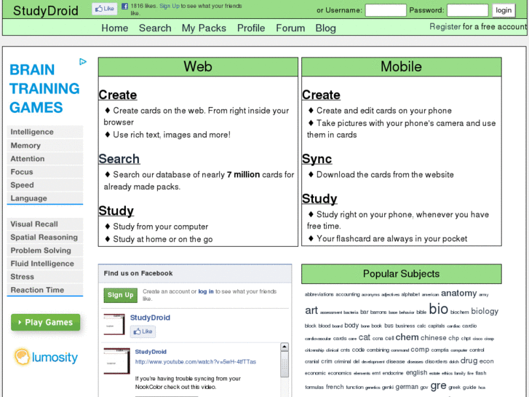Select Spatial Reasoning in the ad list

coord(45,237)
